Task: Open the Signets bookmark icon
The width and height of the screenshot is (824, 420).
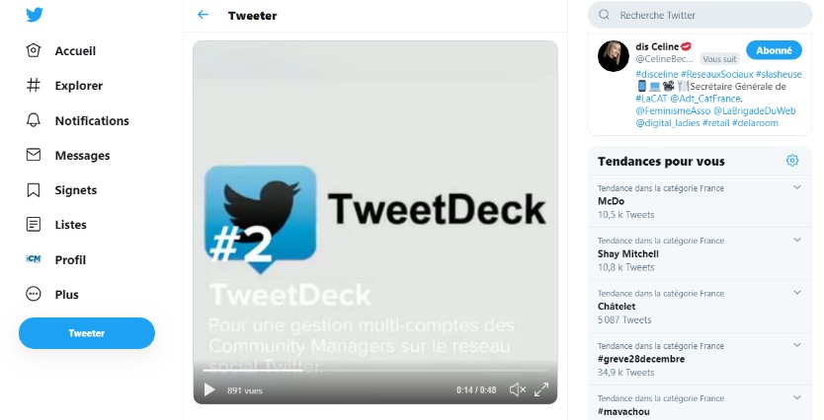Action: [x=34, y=190]
